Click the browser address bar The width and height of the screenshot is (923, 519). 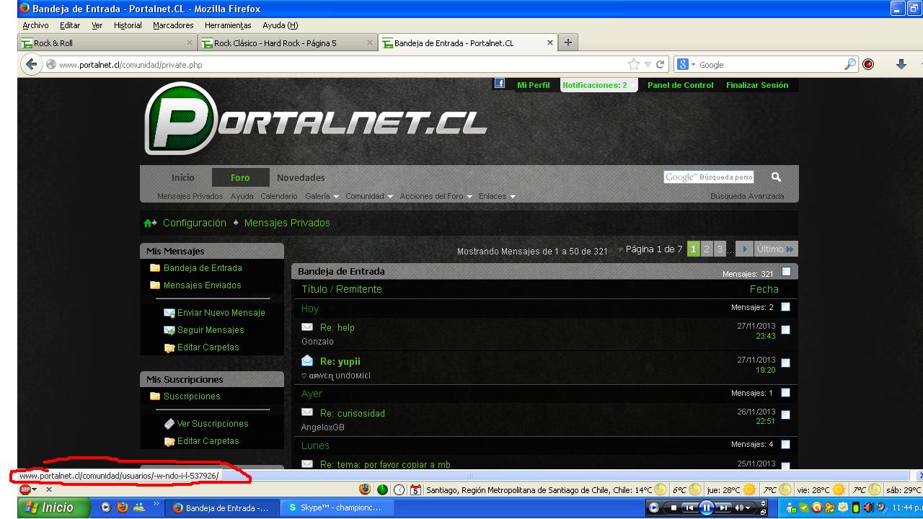[339, 64]
